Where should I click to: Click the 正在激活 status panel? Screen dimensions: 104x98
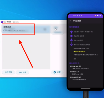pyautogui.click(x=18, y=29)
